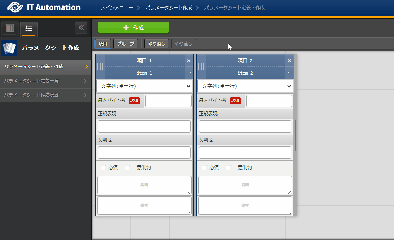Screen dimensions: 394x240
Task: Click the IT Automation logo icon
Action: [x=14, y=7]
